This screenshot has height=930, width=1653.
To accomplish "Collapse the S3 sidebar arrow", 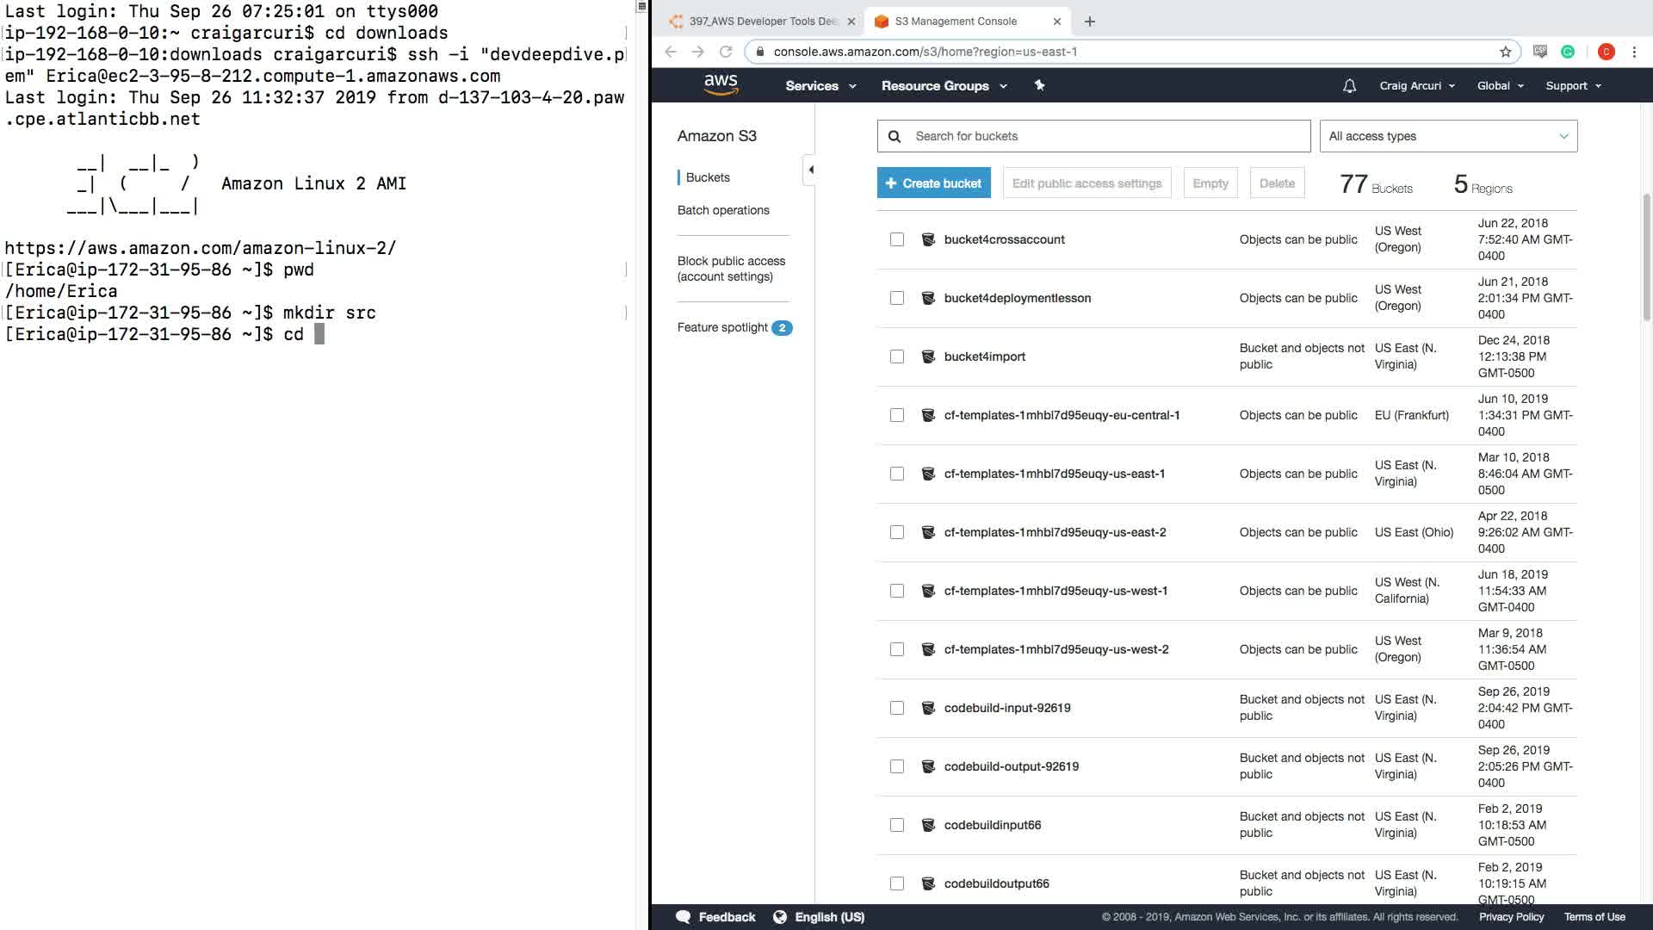I will coord(810,170).
